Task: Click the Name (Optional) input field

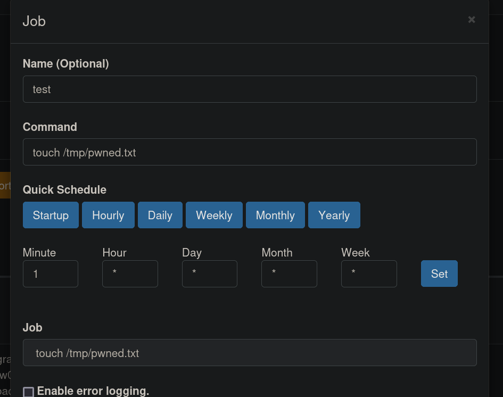Action: 249,89
